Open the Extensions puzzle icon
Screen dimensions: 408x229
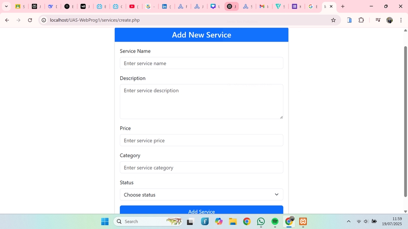click(361, 20)
